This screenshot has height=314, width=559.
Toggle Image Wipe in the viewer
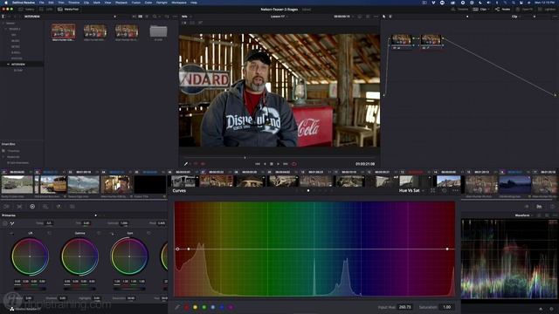click(184, 23)
